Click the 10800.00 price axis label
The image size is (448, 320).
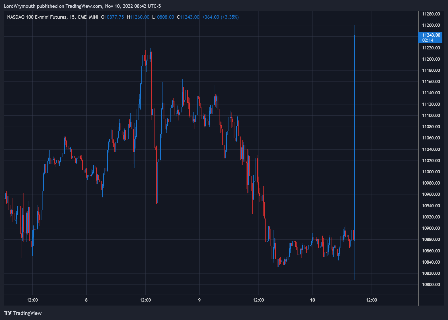pyautogui.click(x=431, y=284)
